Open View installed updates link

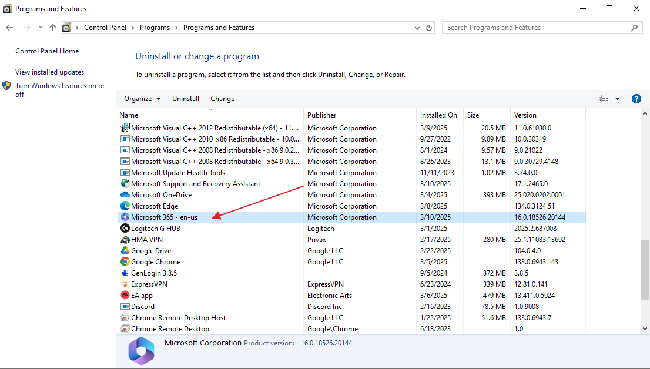coord(50,72)
